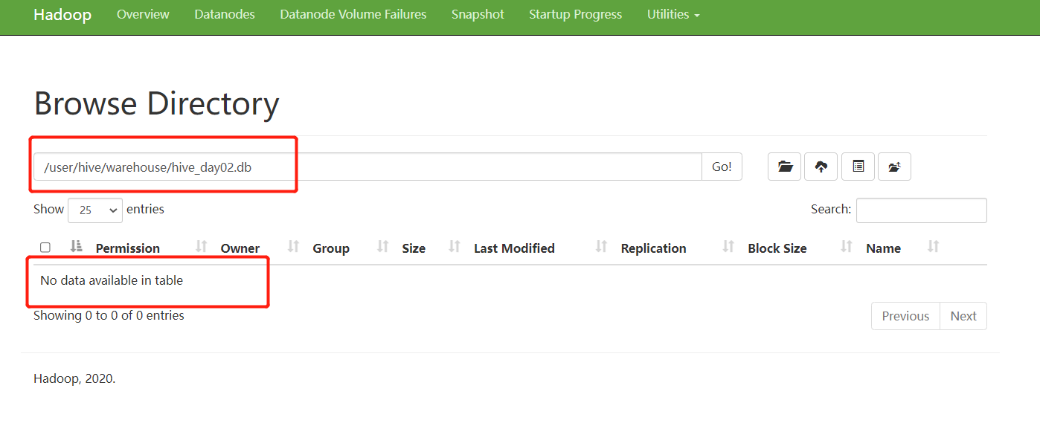Click the Replication column header text

coord(654,248)
